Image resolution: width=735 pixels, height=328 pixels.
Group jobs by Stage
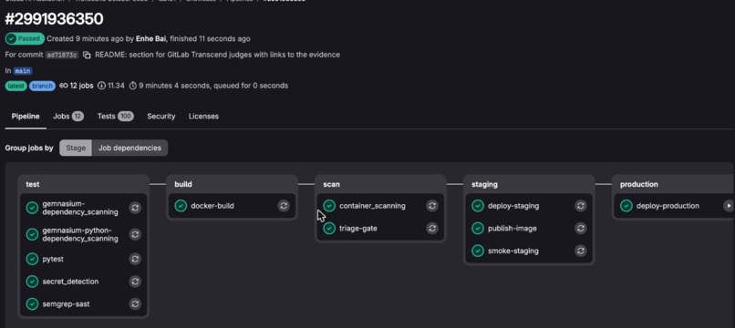point(76,148)
